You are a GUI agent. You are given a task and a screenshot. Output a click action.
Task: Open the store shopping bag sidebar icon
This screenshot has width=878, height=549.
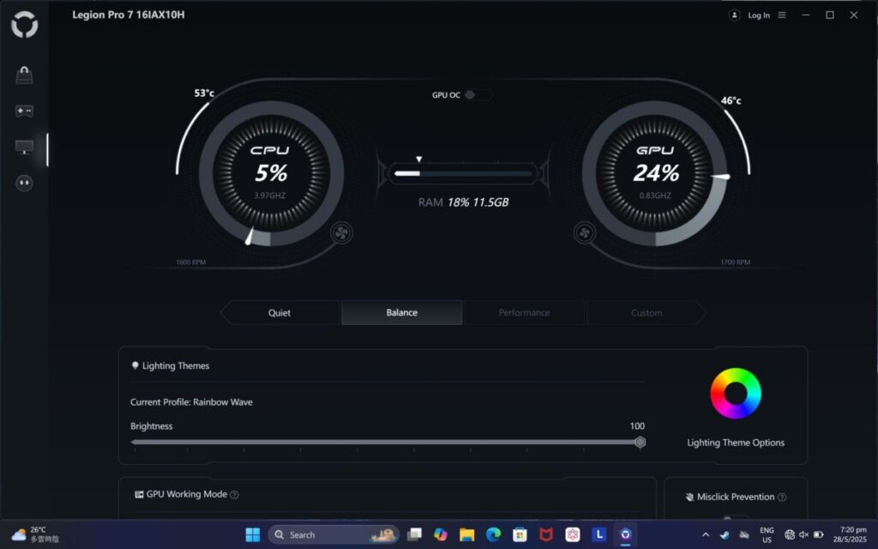pos(24,75)
